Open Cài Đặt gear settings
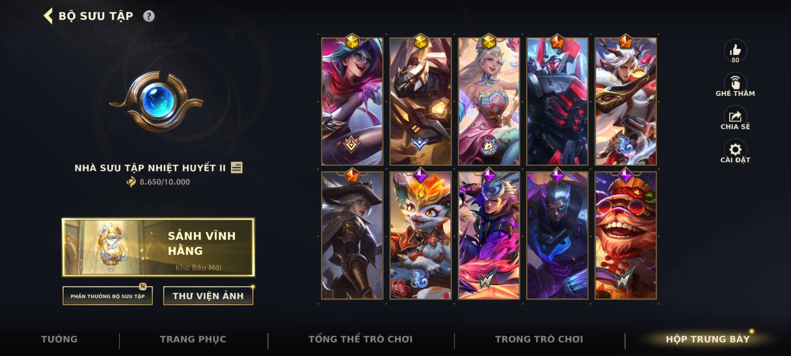 coord(735,150)
